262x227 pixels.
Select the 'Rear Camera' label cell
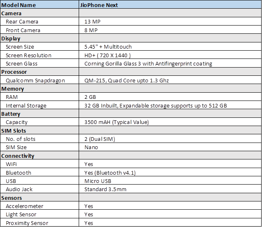click(x=40, y=21)
